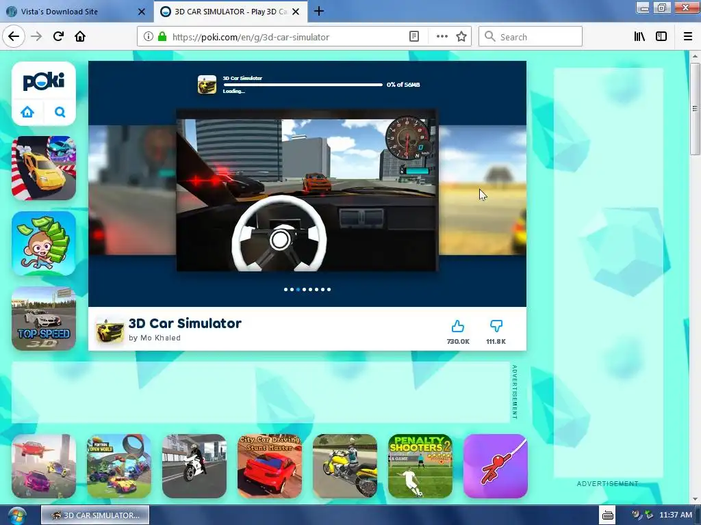Open the Firefox hamburger menu
Image resolution: width=701 pixels, height=525 pixels.
click(688, 37)
